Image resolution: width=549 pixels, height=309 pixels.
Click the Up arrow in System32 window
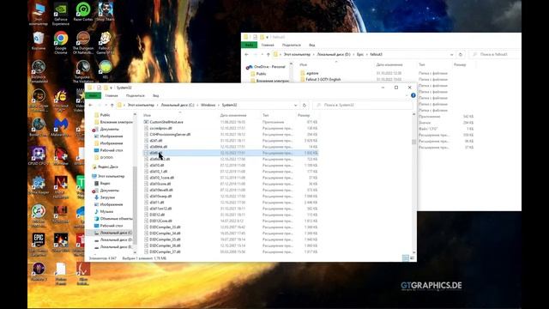click(112, 105)
